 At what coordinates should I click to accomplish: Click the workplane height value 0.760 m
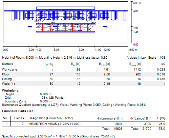[46, 95]
